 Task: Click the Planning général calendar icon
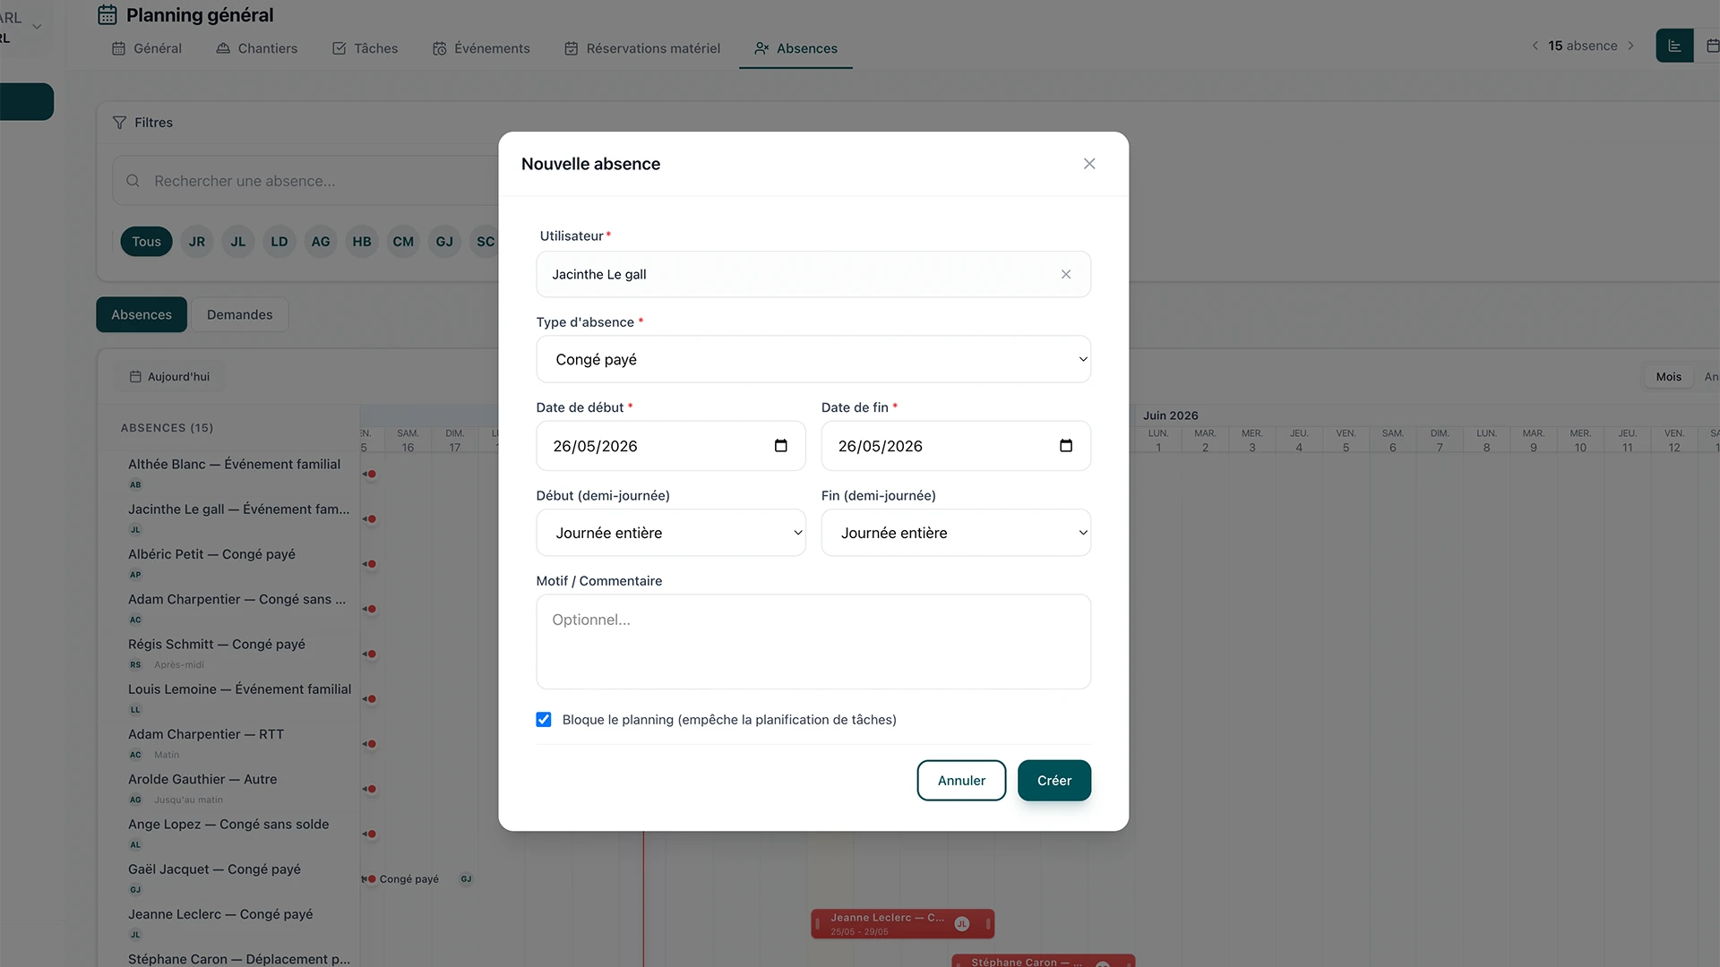(107, 15)
